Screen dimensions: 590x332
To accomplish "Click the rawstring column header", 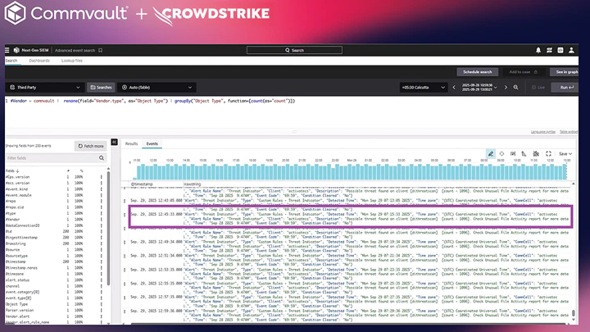I will coord(193,184).
